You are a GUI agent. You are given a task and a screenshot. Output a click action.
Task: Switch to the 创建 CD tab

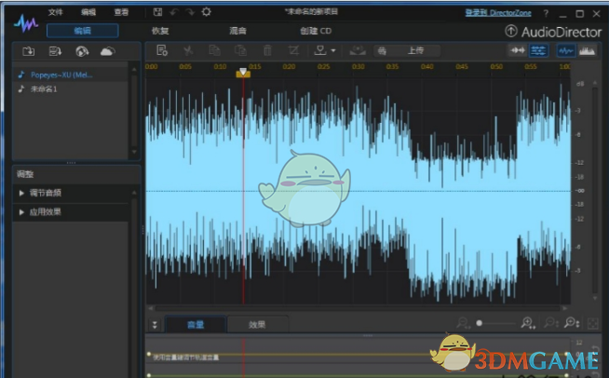pos(316,31)
